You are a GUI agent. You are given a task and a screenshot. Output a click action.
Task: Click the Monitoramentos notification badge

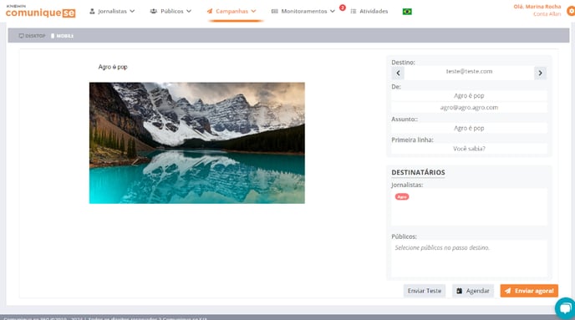point(343,8)
